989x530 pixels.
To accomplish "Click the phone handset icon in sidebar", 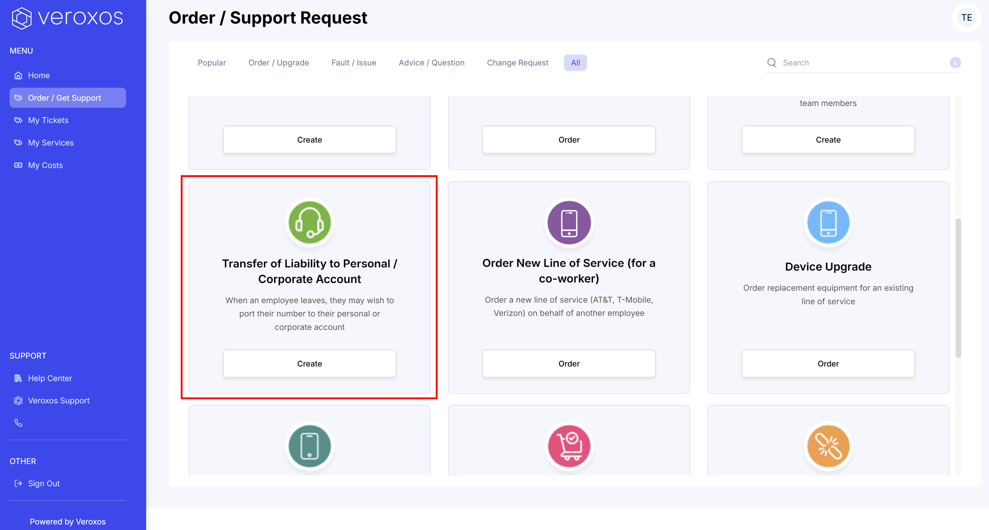I will click(18, 423).
